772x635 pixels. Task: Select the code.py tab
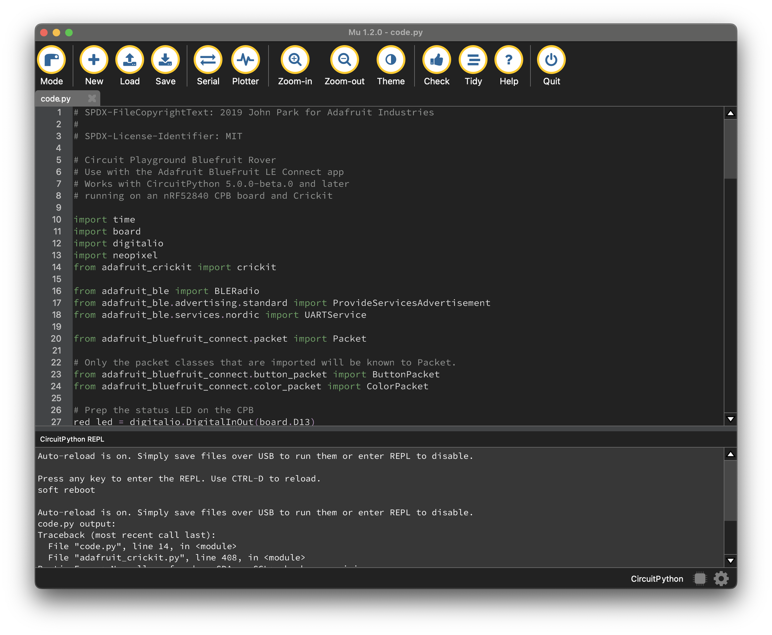56,99
